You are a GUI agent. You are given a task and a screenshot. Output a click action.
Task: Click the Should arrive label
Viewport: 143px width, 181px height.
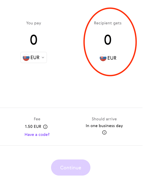[x=104, y=119]
